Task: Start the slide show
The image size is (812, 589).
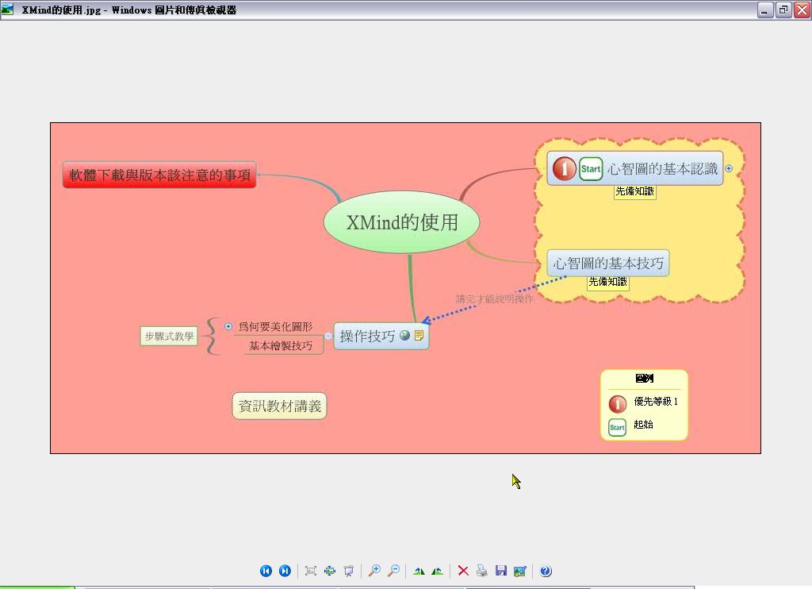Action: coord(349,571)
